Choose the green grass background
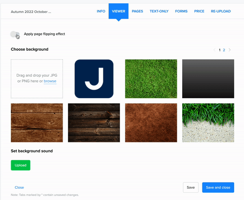 (x=151, y=79)
